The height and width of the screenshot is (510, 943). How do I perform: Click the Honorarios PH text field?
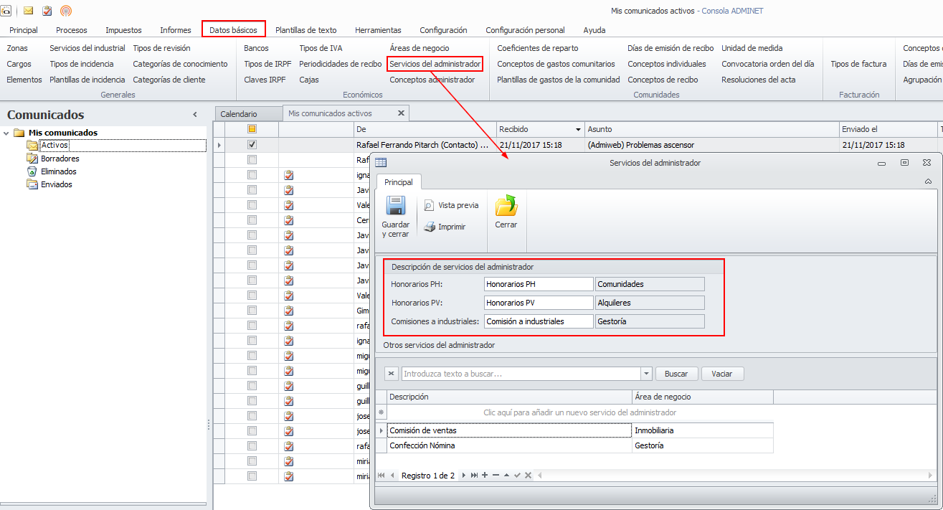(539, 284)
